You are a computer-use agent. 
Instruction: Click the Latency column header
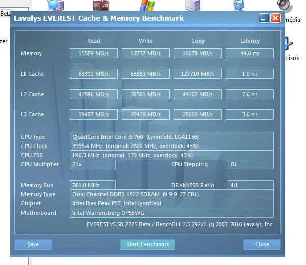click(x=250, y=41)
